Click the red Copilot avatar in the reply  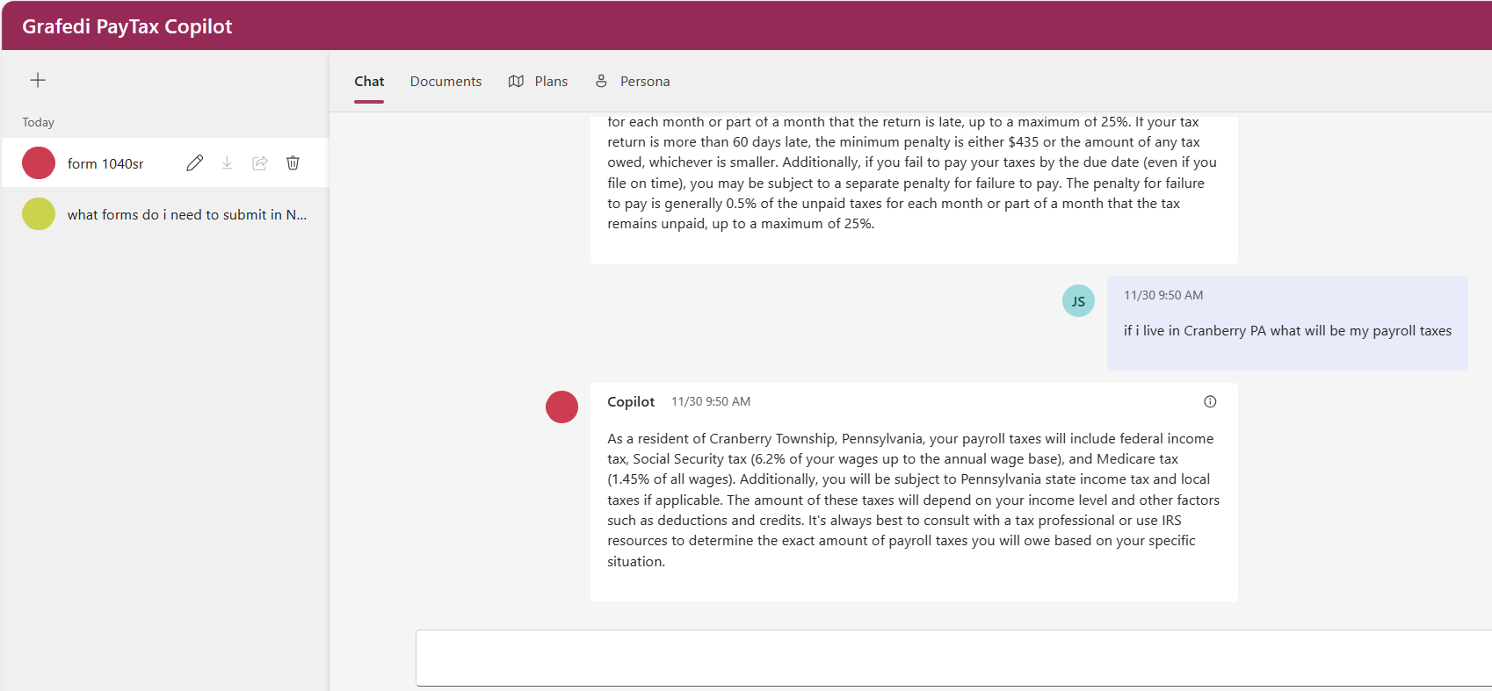pos(561,407)
